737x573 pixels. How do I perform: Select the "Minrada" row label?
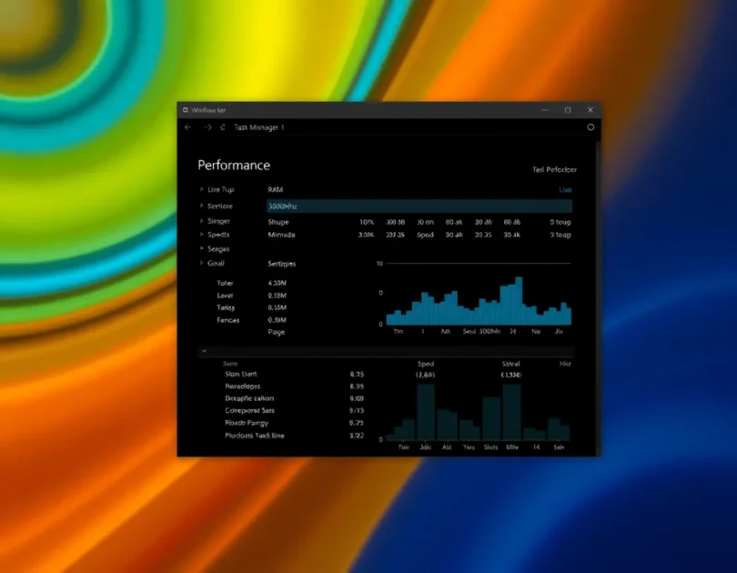tap(281, 235)
